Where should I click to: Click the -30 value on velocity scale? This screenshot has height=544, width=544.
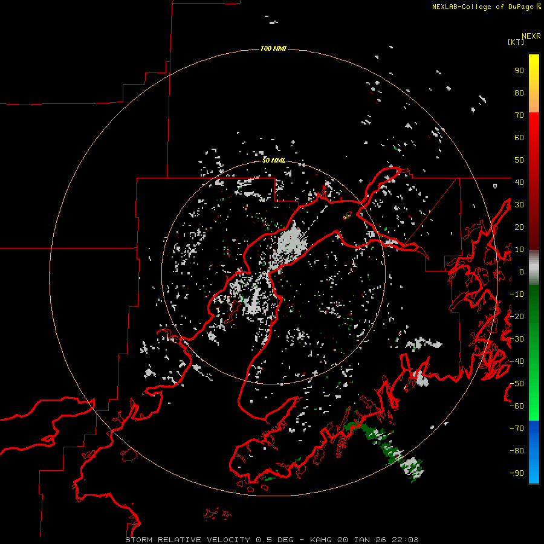(517, 339)
